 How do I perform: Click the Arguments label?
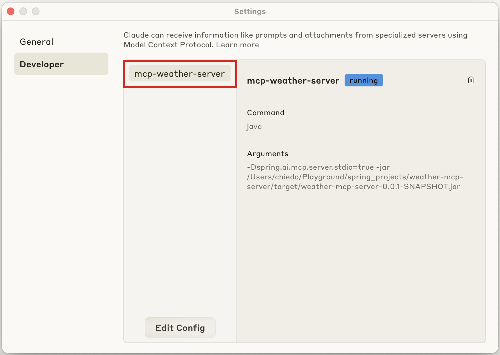point(268,154)
